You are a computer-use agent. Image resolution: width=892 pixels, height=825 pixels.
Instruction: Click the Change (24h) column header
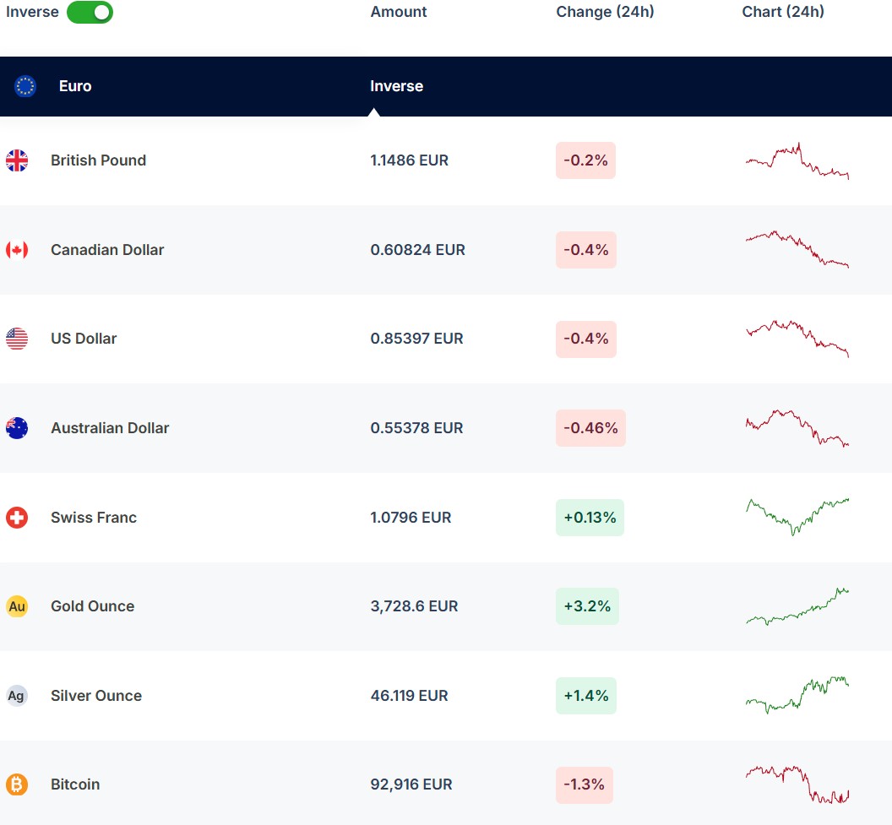click(x=605, y=12)
